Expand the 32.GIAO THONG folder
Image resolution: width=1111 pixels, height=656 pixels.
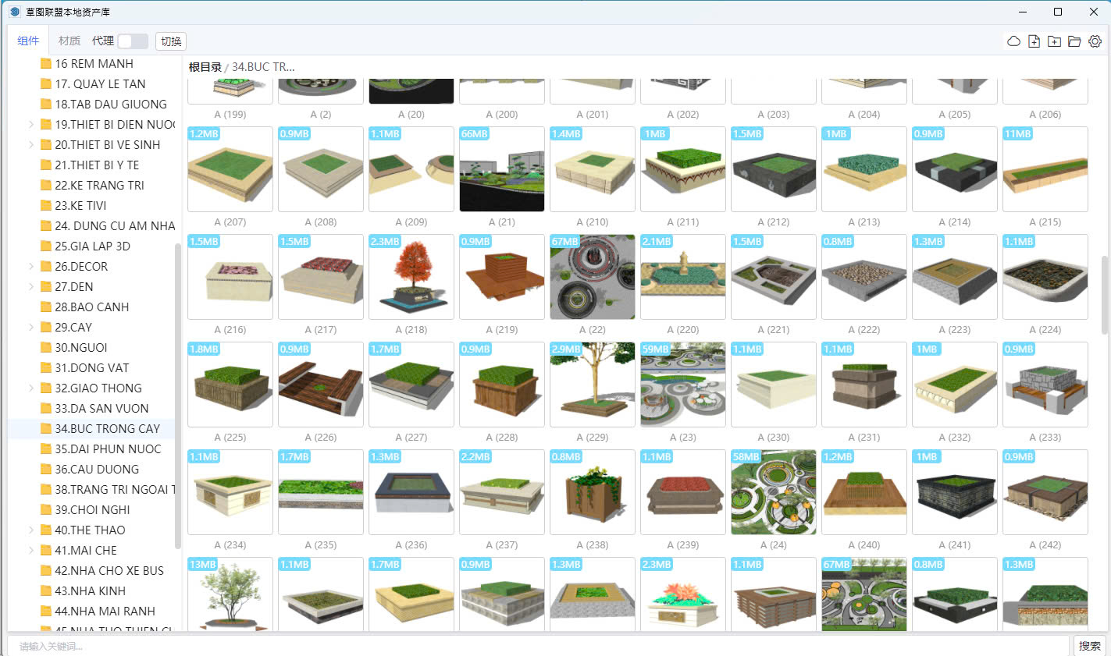click(31, 388)
